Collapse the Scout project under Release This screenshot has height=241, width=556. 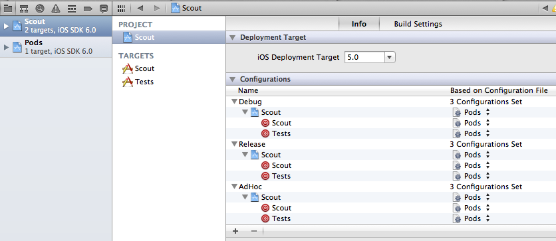[245, 155]
